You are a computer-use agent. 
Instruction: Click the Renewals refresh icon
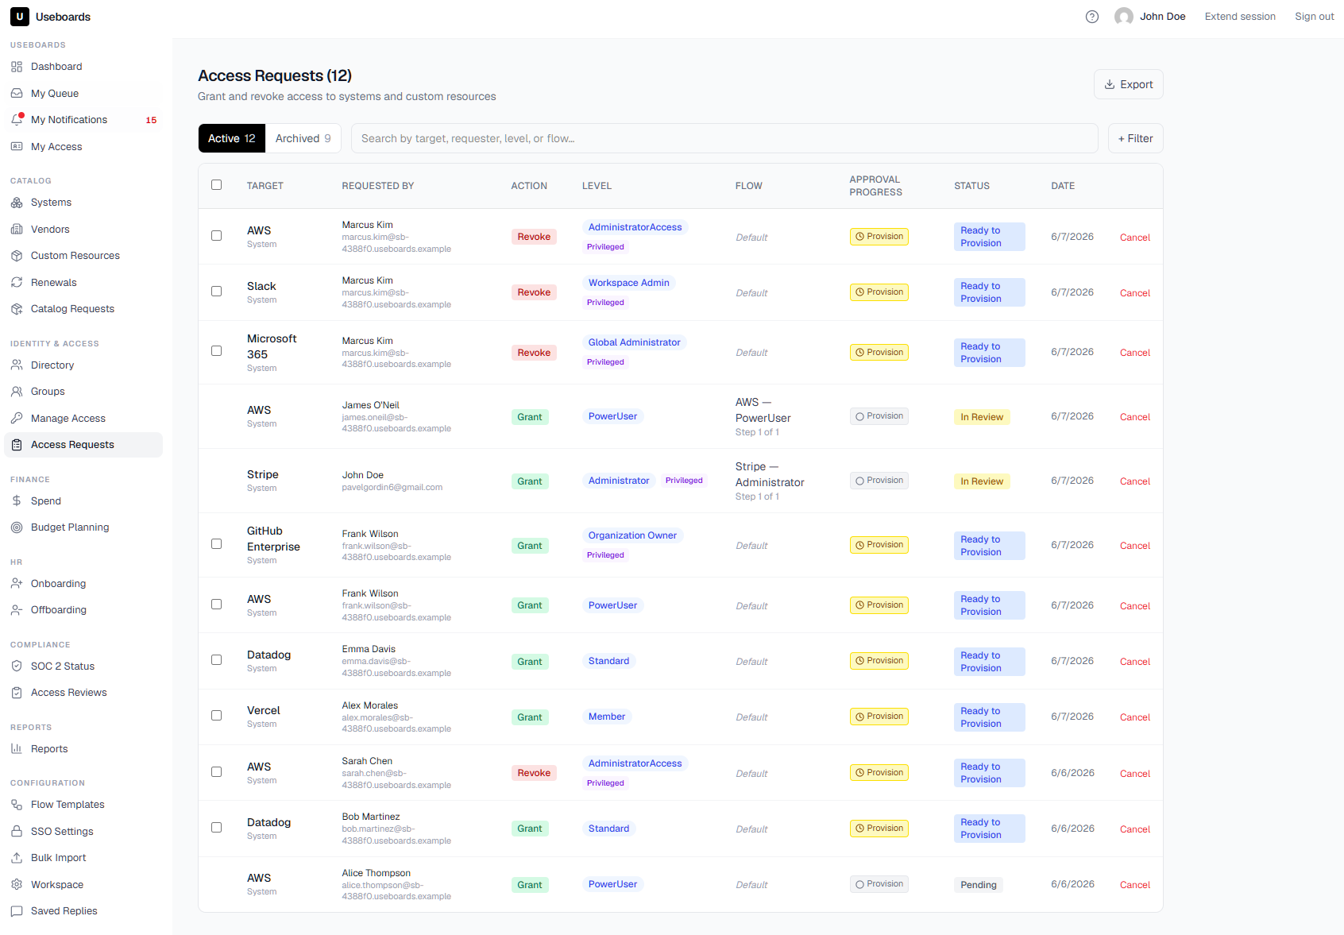[x=17, y=283]
